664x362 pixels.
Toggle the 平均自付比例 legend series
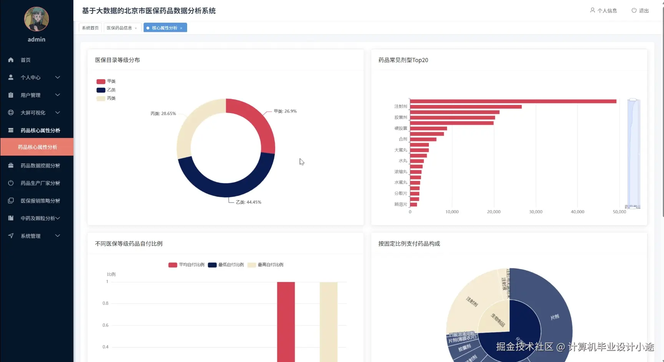point(186,265)
